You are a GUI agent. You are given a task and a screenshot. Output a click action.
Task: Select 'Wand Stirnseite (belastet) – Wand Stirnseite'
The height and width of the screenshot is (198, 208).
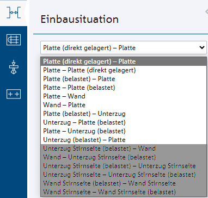click(x=124, y=183)
